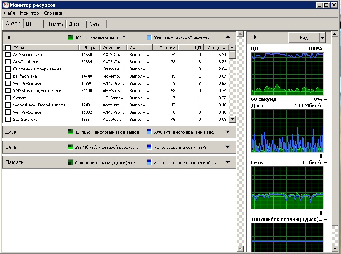Click the green CPU usage indicator square
Viewport: 341px width, 254px height.
[71, 37]
